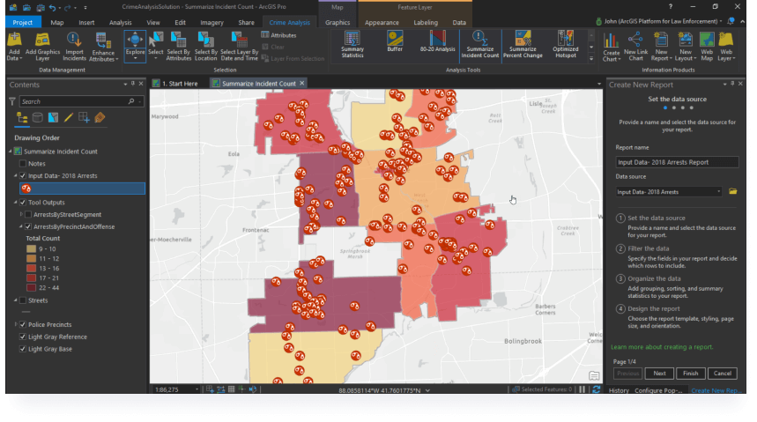Hide the Police Precincts layer

click(23, 324)
